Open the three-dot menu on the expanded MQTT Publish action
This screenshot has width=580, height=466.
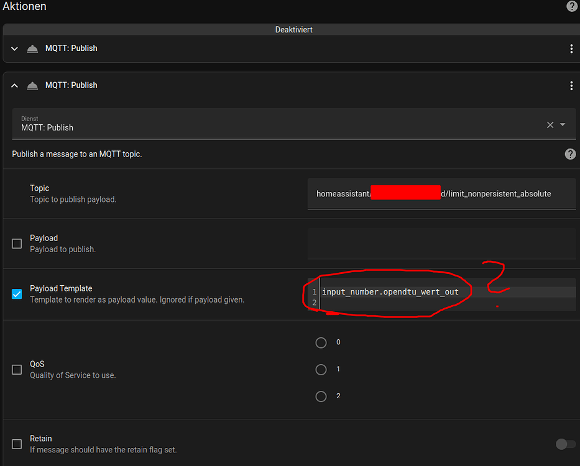click(571, 85)
